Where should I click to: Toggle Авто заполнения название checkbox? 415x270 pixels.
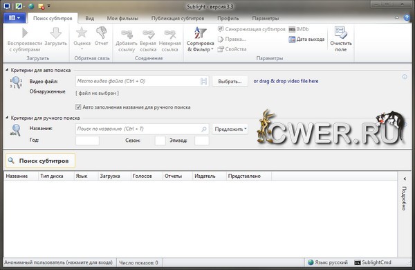click(78, 107)
